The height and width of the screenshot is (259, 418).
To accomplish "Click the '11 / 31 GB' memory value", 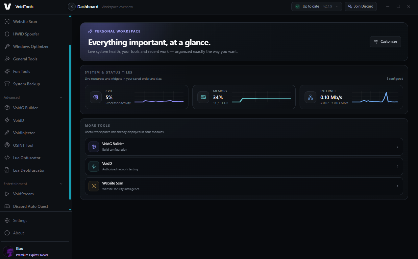I will 221,103.
